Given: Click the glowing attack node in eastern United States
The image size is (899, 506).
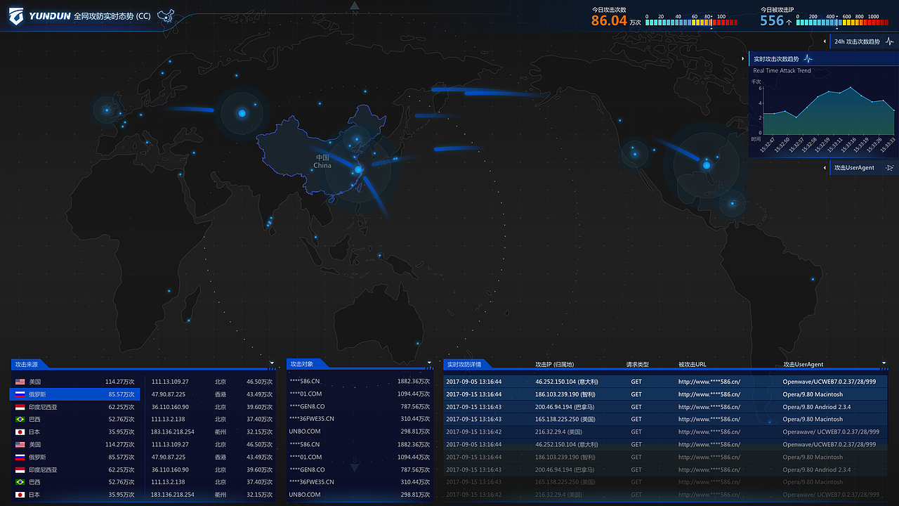Looking at the screenshot, I should [x=707, y=165].
